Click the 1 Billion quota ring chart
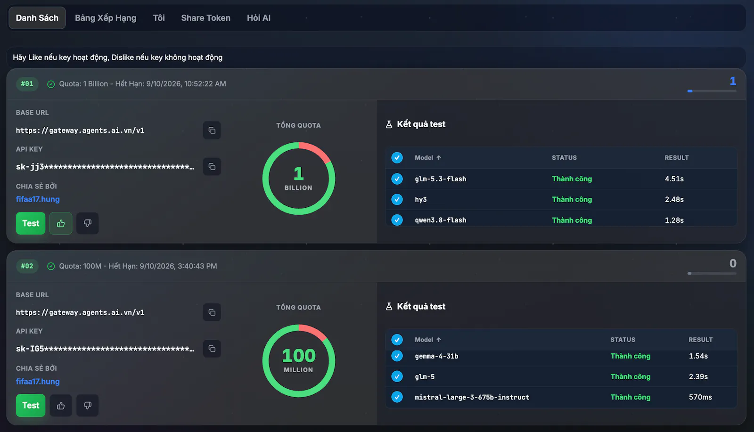Viewport: 754px width, 432px height. pyautogui.click(x=299, y=179)
